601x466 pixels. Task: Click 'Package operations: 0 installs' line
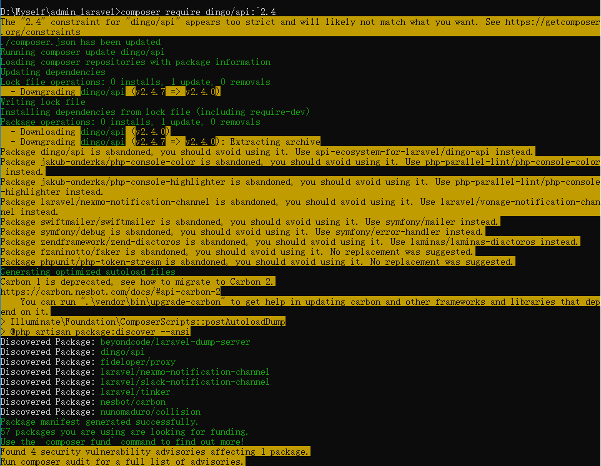[131, 121]
